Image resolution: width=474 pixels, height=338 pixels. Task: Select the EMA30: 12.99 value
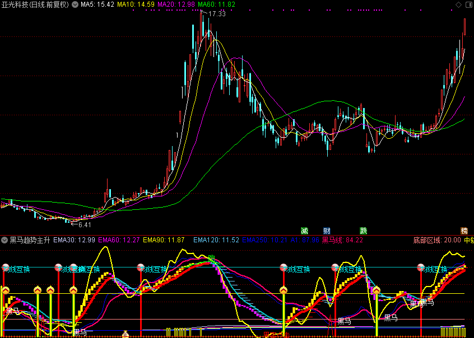[74, 240]
